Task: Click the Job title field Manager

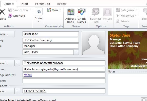Action: point(51,46)
